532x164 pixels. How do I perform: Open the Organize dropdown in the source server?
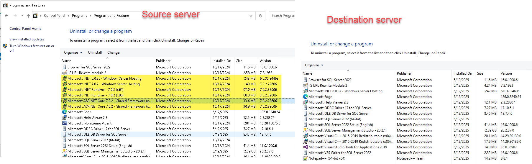tap(73, 53)
